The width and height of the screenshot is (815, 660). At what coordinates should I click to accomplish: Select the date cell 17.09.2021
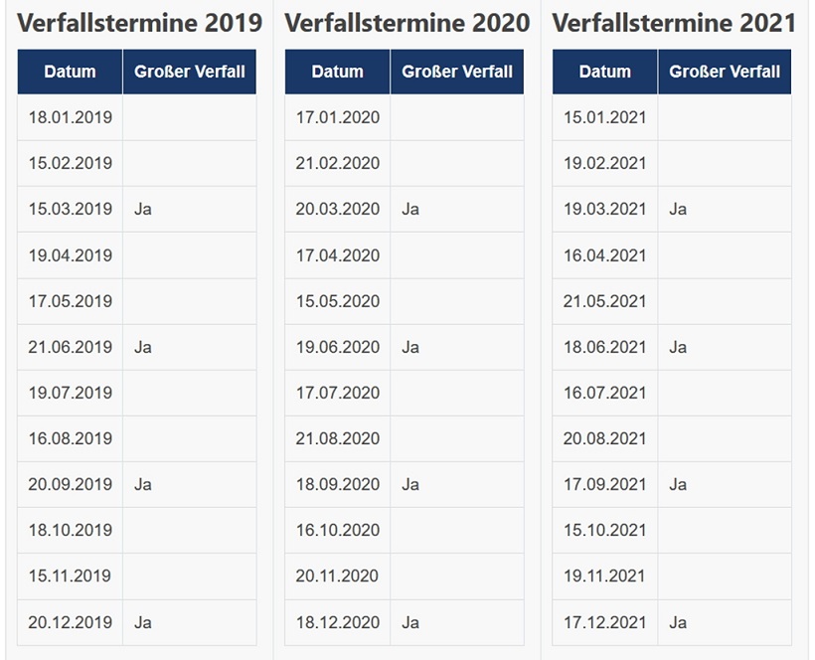[605, 484]
